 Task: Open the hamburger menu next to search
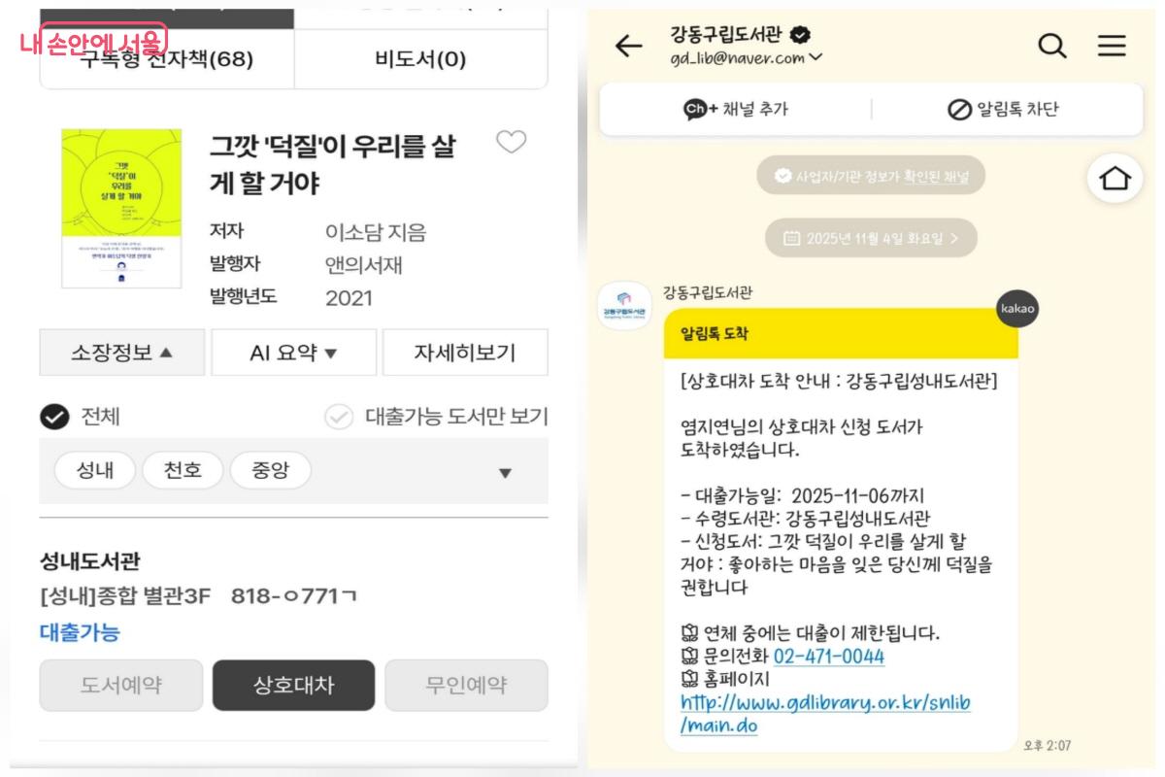(x=1113, y=45)
